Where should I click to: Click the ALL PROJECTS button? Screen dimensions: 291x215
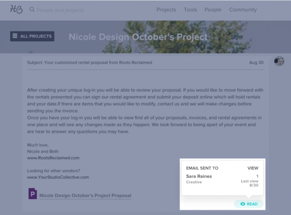[x=32, y=36]
